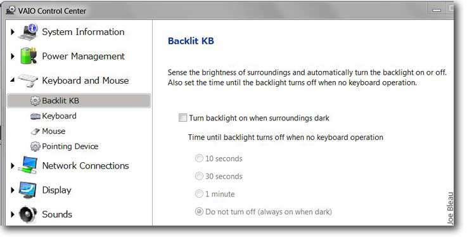Click the VAIO Control Center title icon
The height and width of the screenshot is (237, 467).
click(x=11, y=10)
